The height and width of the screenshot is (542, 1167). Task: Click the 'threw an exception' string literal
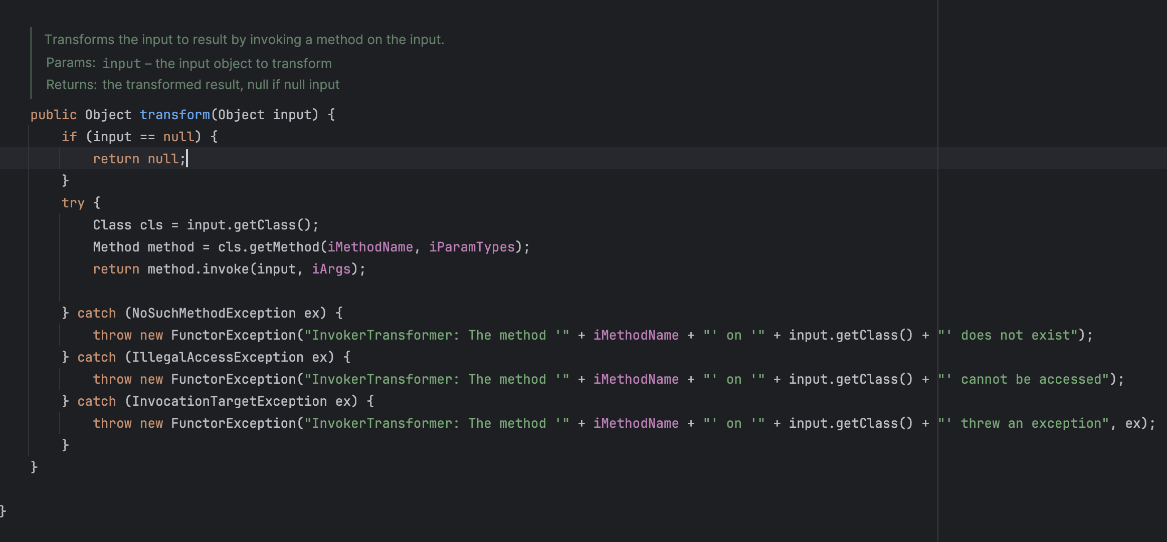point(1023,423)
